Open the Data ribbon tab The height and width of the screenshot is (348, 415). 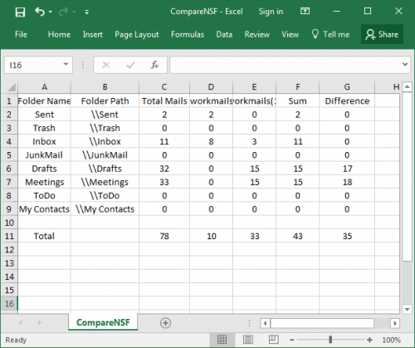(x=224, y=34)
